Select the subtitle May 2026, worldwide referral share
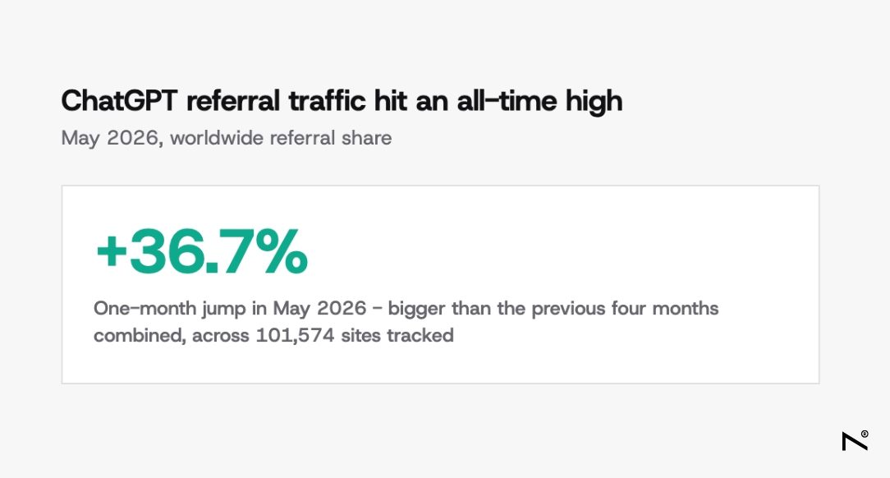The width and height of the screenshot is (890, 478). (227, 138)
